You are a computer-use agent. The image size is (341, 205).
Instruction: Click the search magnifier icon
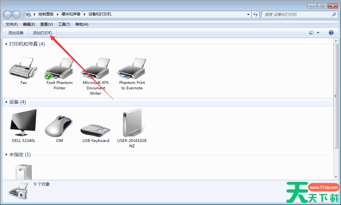click(x=334, y=14)
